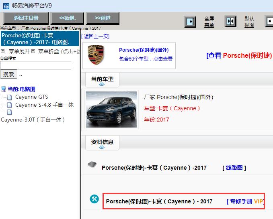Click the teal wrench repair-manual icon
Viewport: 273px width, 219px height.
click(94, 199)
